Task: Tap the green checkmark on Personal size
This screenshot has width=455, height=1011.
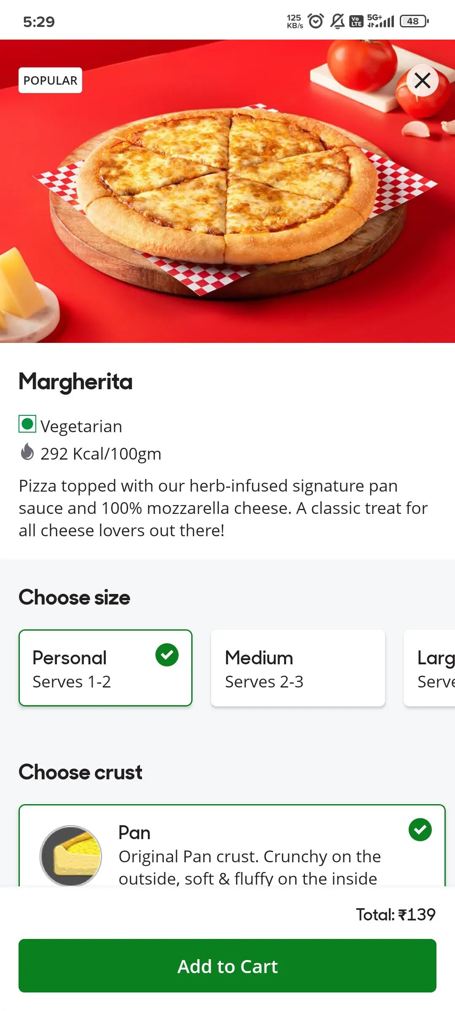Action: (x=167, y=655)
